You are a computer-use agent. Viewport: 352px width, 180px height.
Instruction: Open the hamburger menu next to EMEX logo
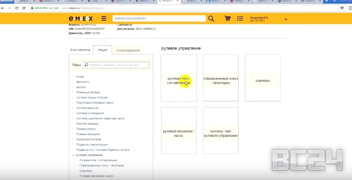click(104, 19)
